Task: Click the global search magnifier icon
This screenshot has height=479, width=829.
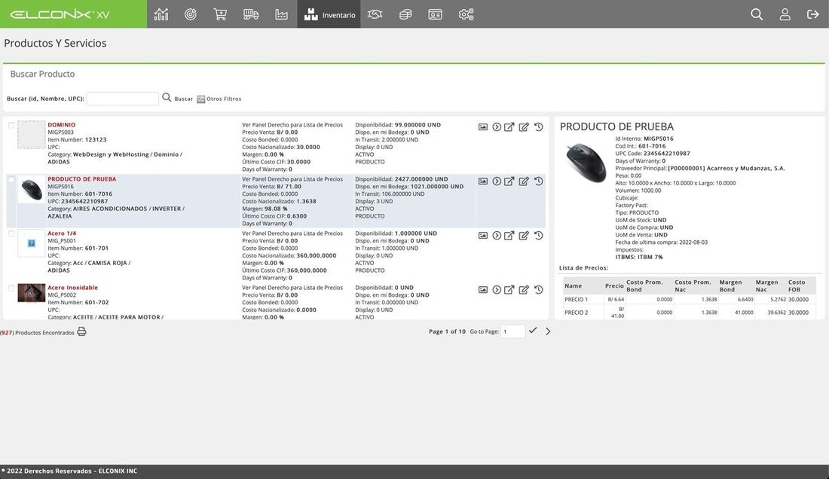Action: (x=757, y=14)
